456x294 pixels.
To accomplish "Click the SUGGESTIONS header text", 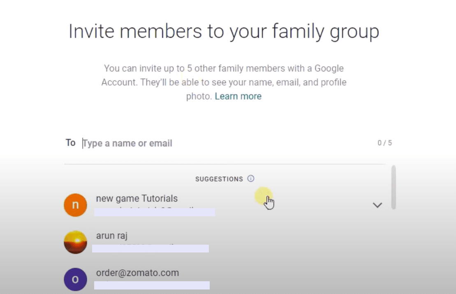I will [x=219, y=179].
